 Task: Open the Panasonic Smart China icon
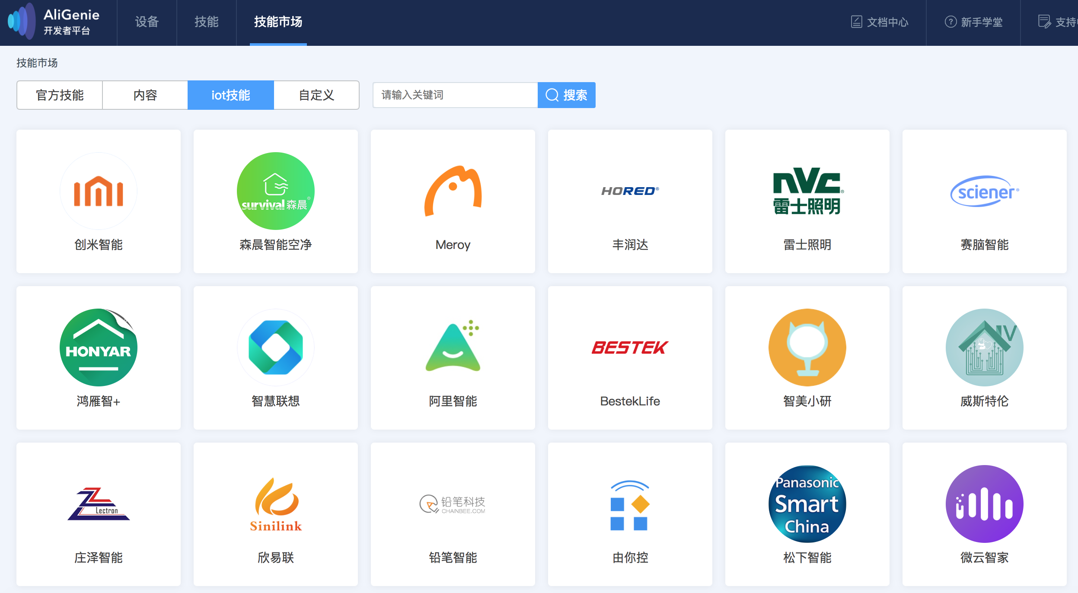coord(807,504)
